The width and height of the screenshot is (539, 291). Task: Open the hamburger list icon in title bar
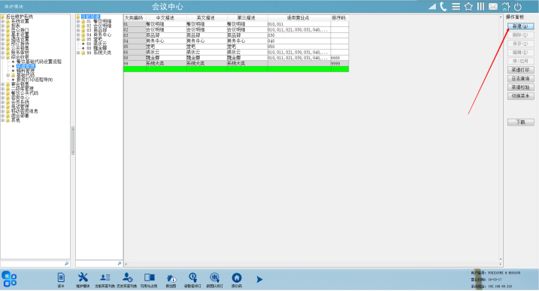pyautogui.click(x=456, y=7)
